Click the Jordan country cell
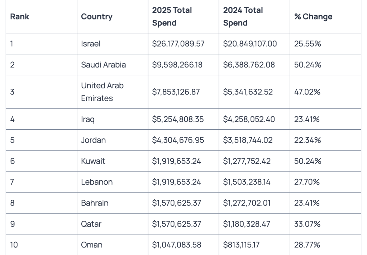The image size is (367, 255). pos(94,140)
